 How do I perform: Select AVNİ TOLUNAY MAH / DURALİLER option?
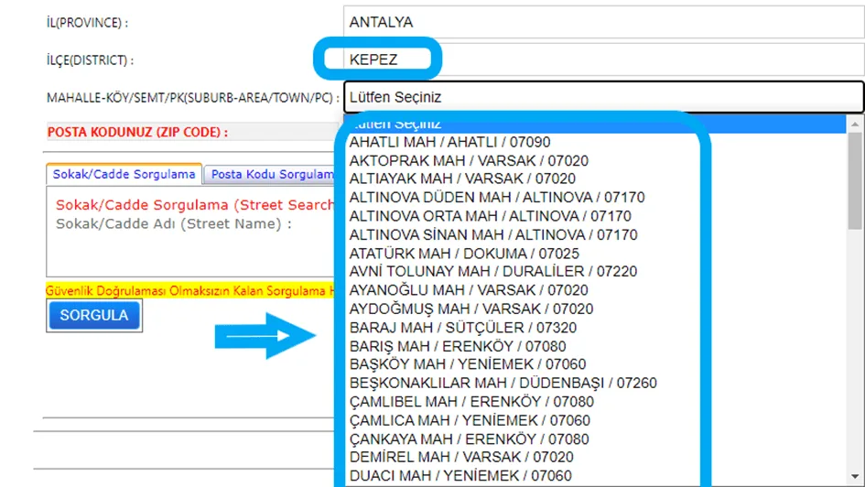pos(595,272)
